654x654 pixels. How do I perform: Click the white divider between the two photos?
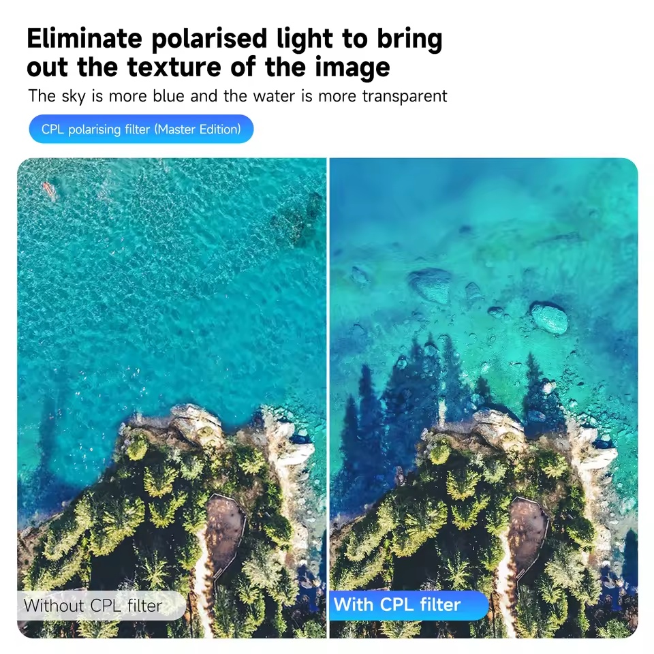[x=328, y=398]
